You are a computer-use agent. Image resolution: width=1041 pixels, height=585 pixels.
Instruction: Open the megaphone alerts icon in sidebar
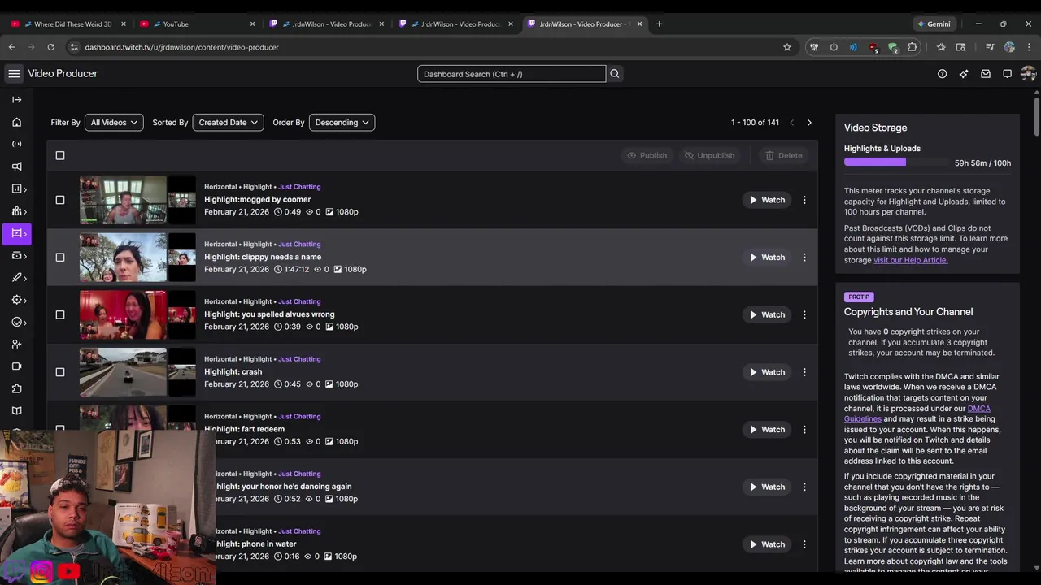[x=16, y=167]
